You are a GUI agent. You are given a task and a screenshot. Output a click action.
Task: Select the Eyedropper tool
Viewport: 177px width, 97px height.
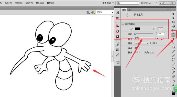coord(173,72)
